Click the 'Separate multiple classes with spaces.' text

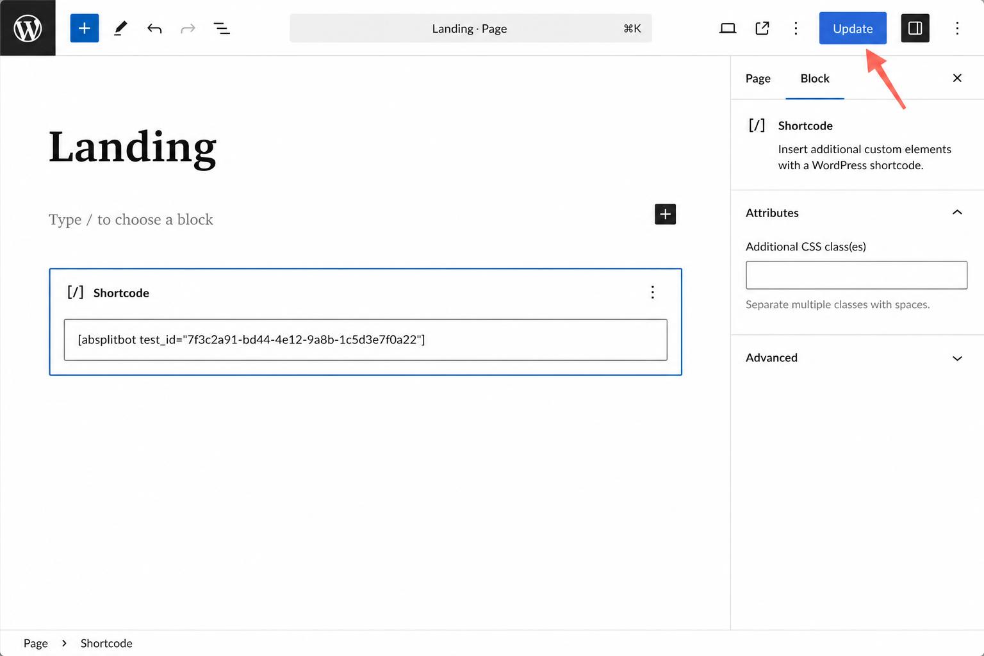(837, 304)
